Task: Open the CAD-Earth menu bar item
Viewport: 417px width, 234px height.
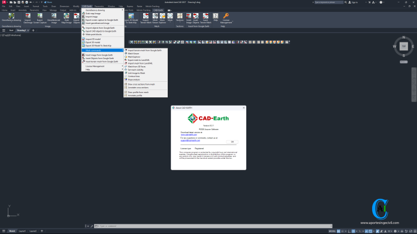Action: (87, 6)
